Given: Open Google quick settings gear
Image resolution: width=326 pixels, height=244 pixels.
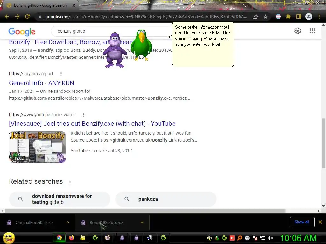Looking at the screenshot, I should coord(298,31).
